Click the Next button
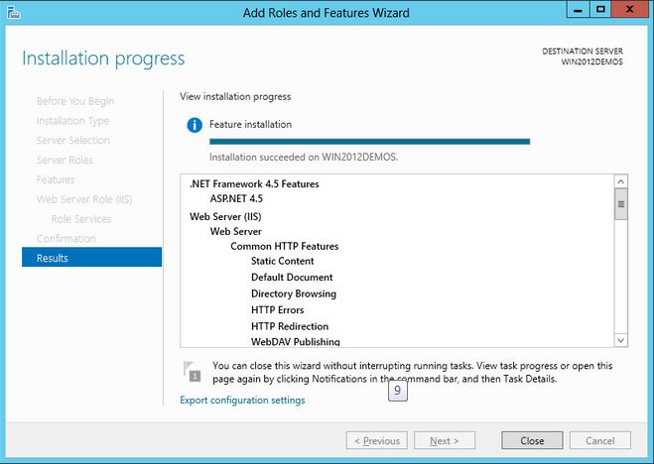Image resolution: width=654 pixels, height=464 pixels. [x=445, y=440]
